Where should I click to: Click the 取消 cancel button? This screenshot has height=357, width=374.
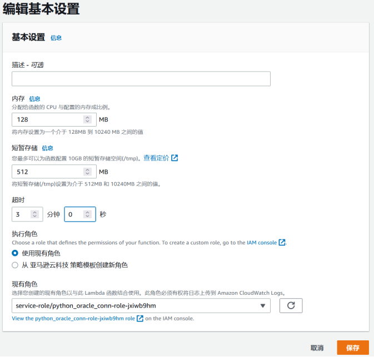pyautogui.click(x=317, y=348)
